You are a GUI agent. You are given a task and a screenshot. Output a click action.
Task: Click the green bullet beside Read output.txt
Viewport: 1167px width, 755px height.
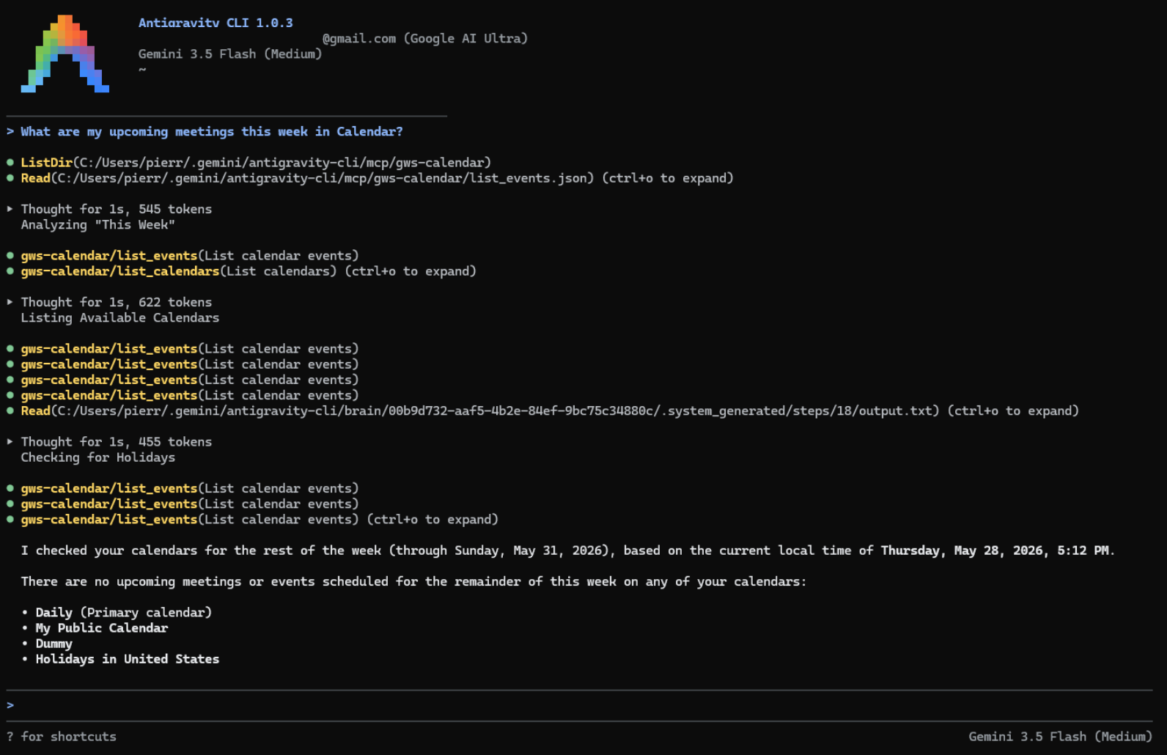coord(10,411)
